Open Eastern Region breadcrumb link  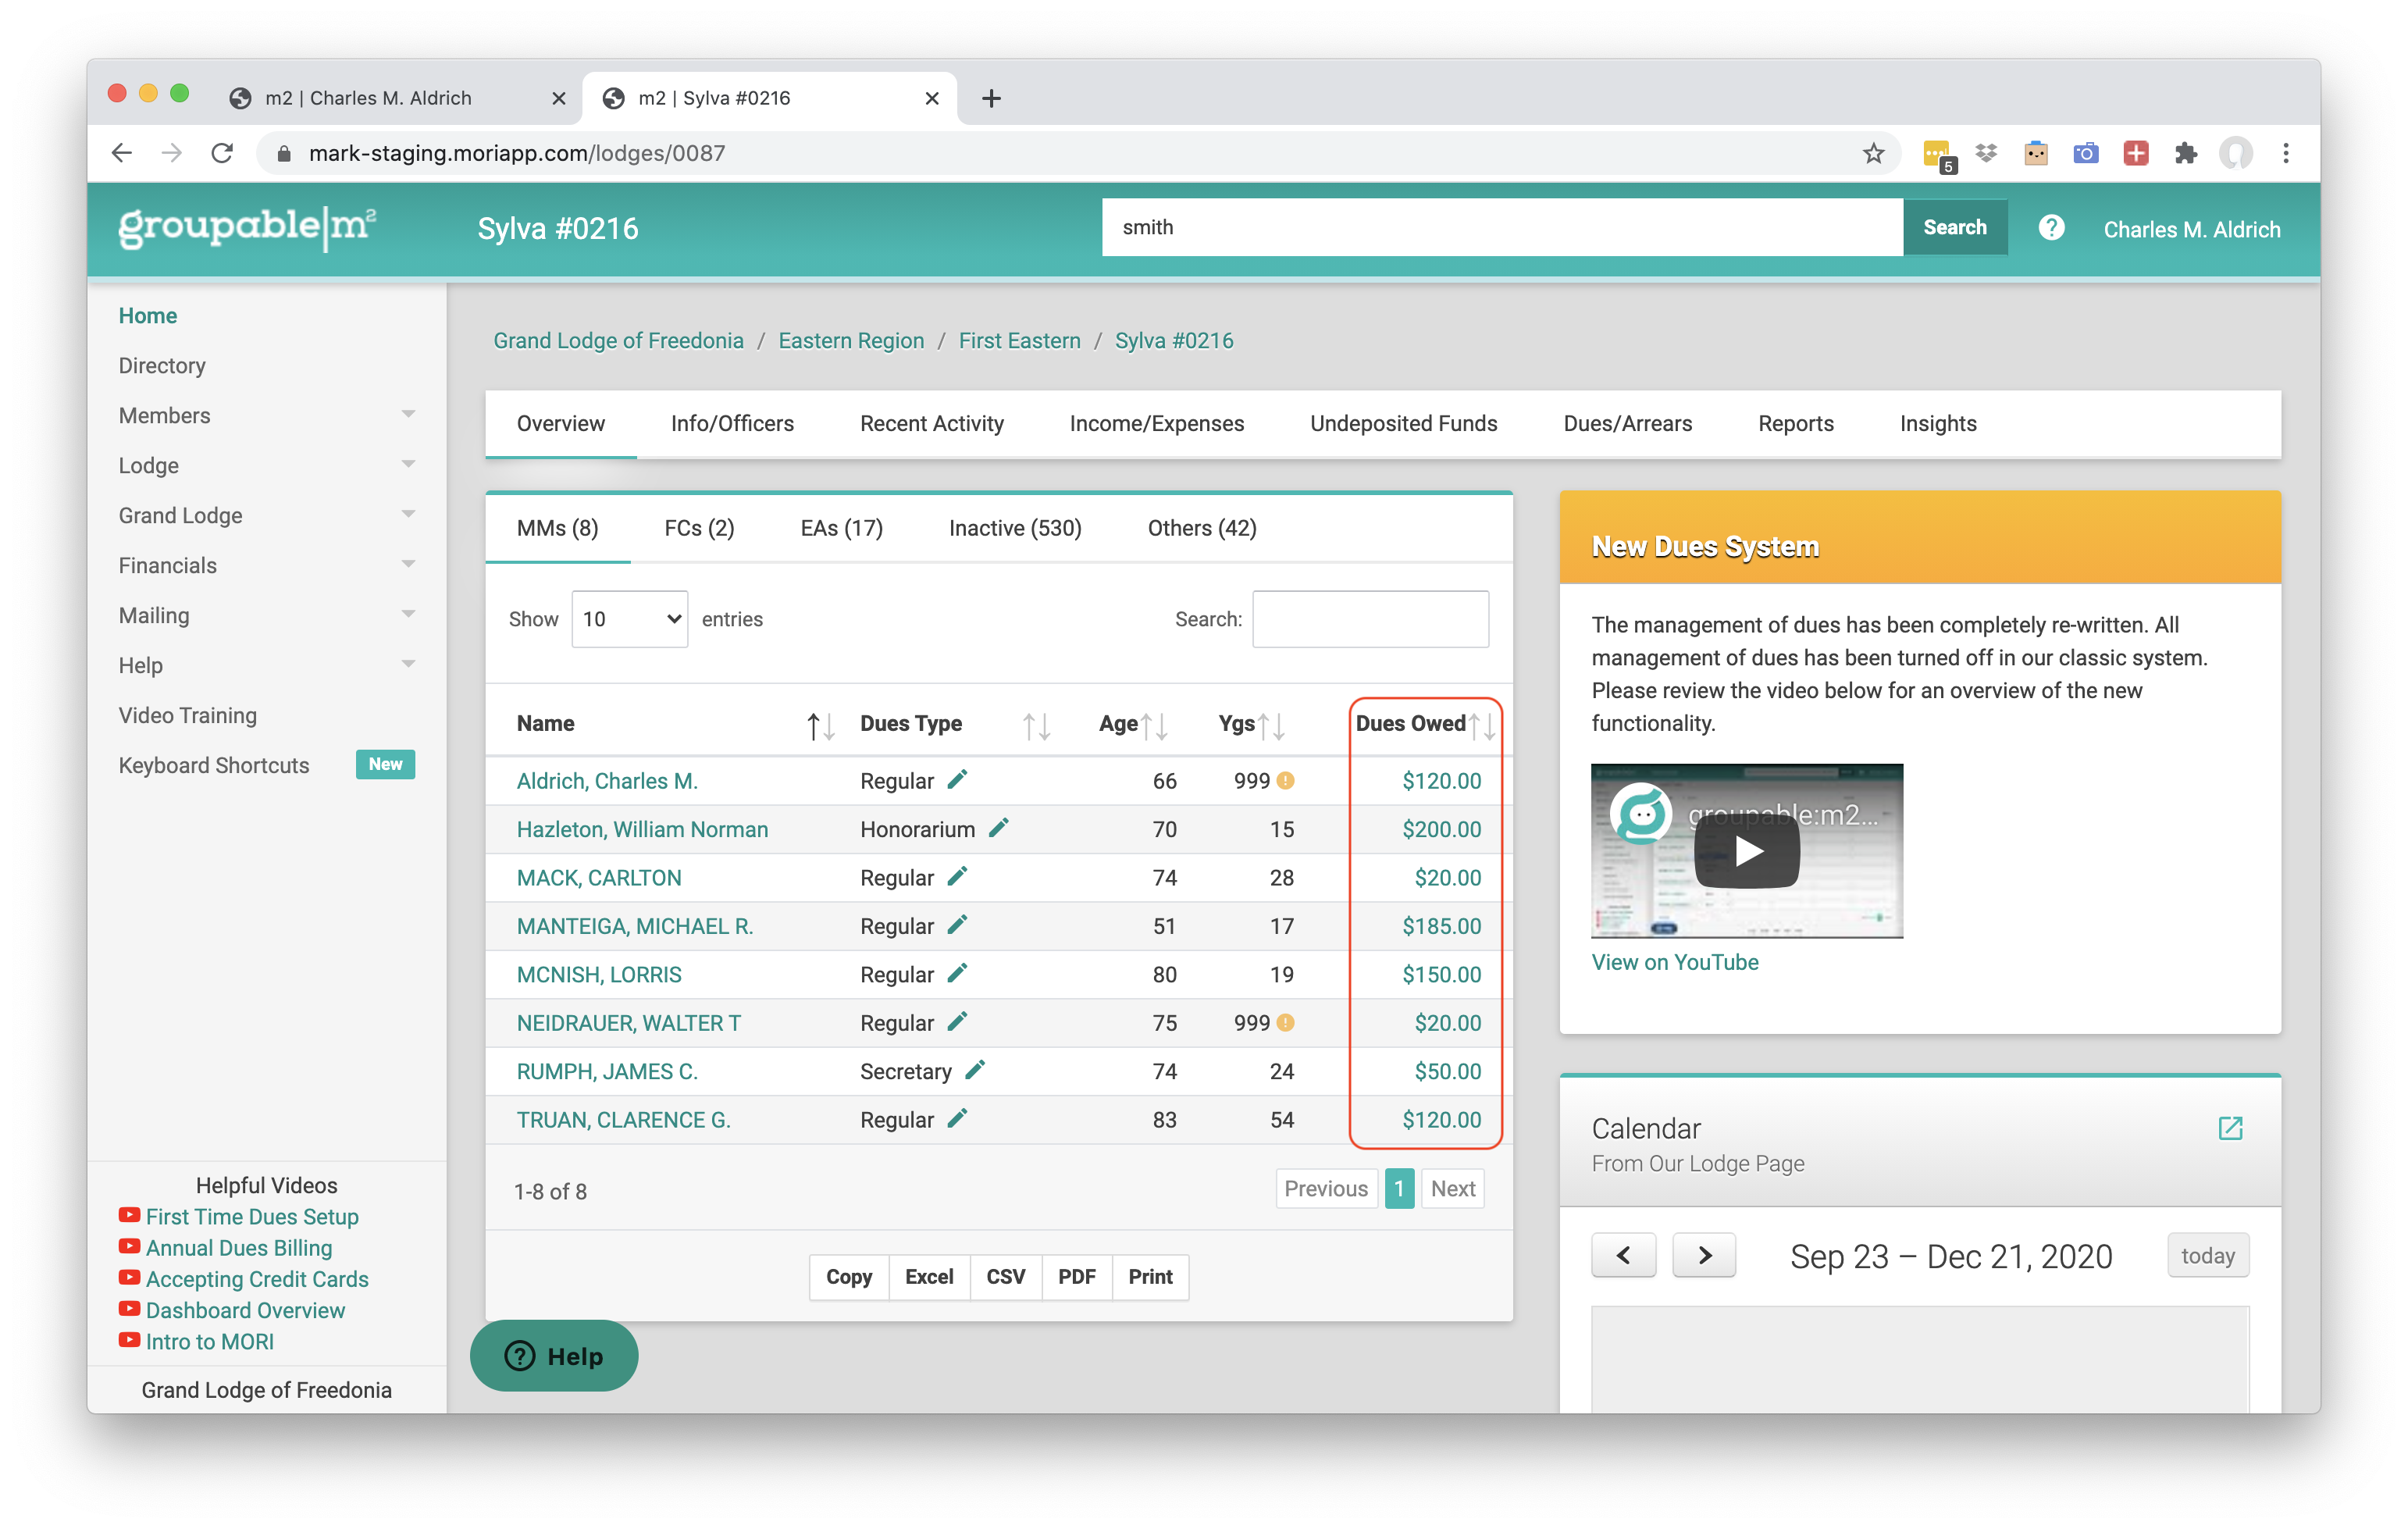pos(851,340)
